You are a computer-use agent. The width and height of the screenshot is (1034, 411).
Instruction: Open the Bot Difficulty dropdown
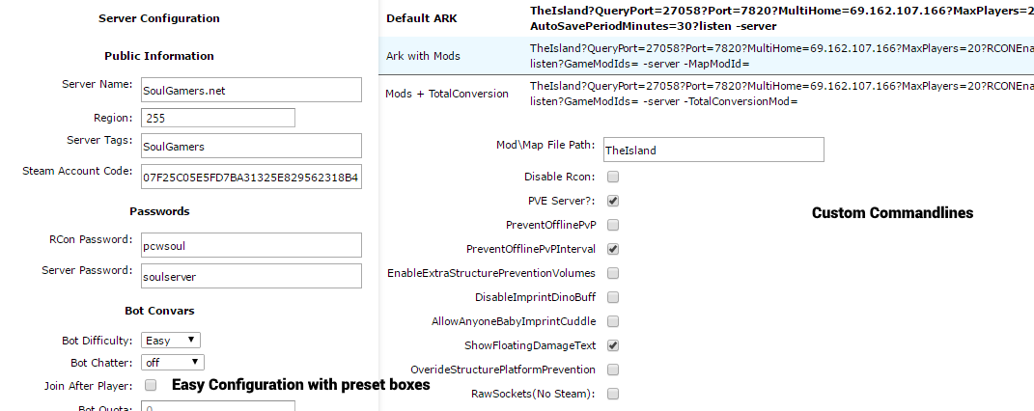point(171,341)
